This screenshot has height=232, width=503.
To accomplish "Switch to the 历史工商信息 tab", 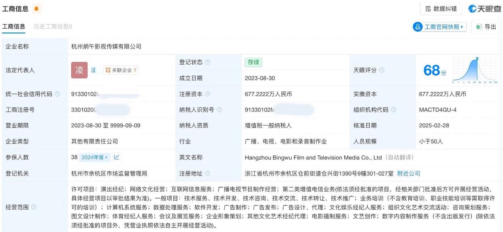I will [53, 27].
